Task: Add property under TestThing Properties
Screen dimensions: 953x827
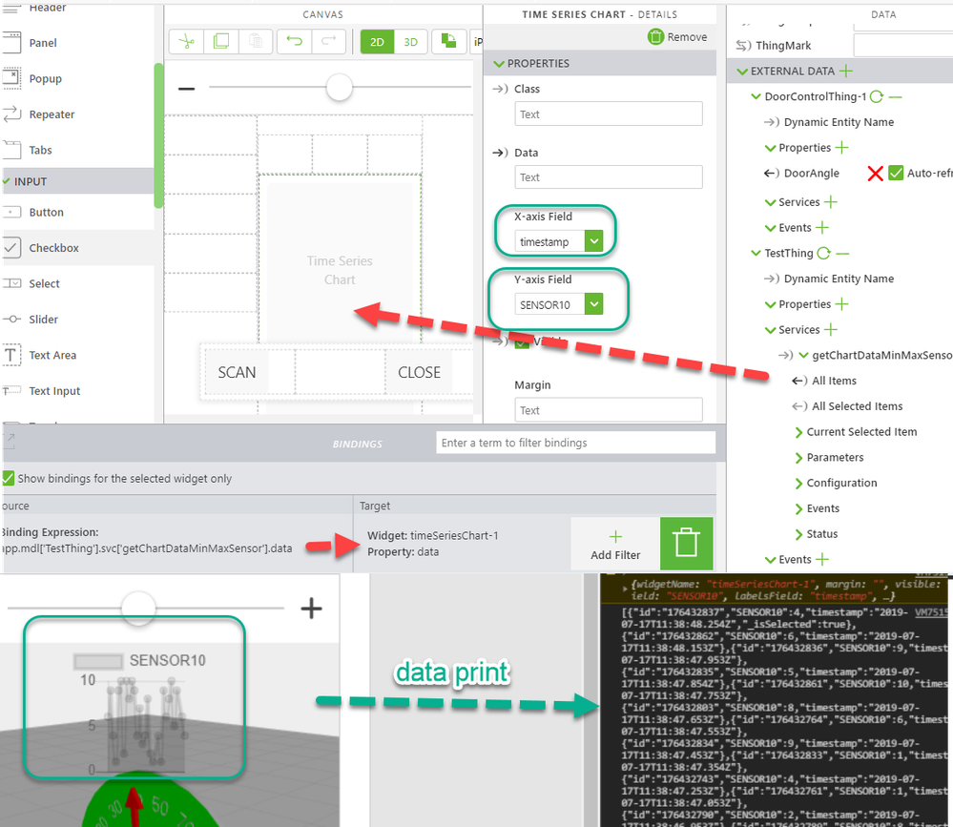Action: pos(841,304)
